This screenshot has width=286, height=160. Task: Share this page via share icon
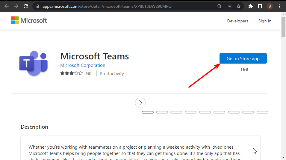229,6
